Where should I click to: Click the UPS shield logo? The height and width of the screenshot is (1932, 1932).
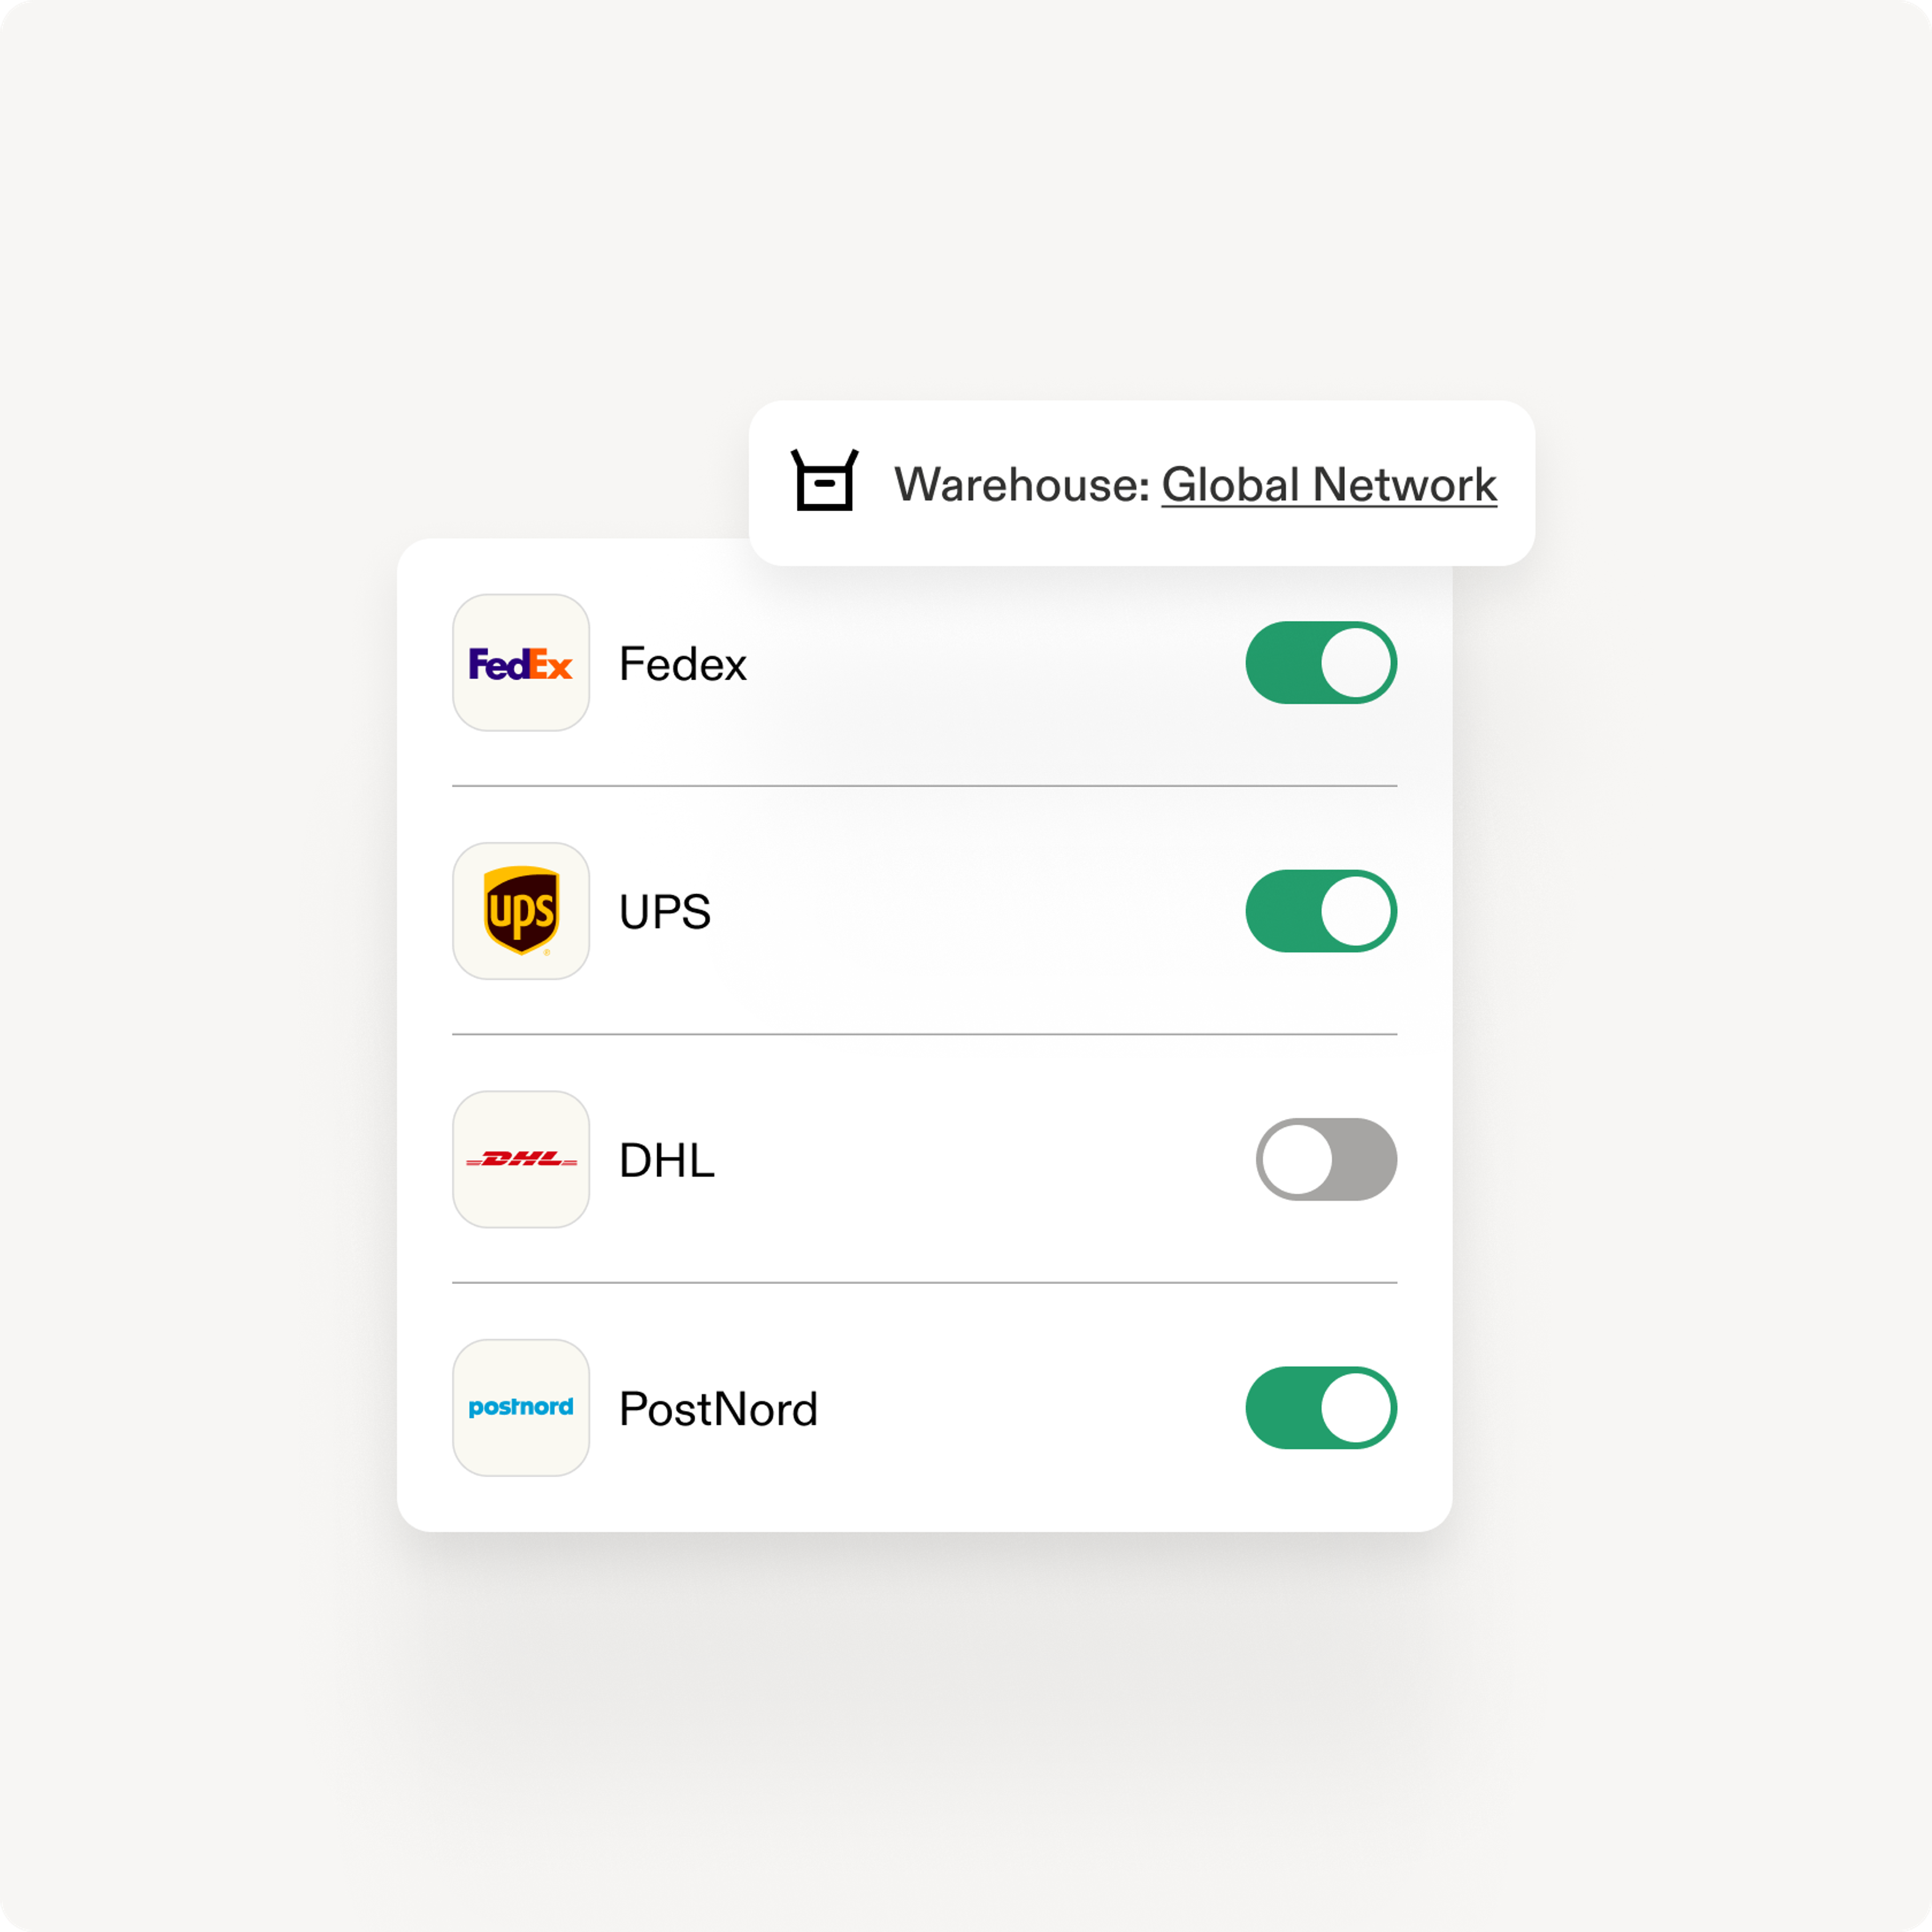[x=521, y=911]
